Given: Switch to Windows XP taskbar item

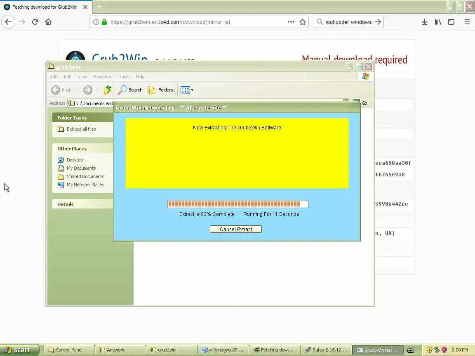Looking at the screenshot, I should tap(223, 350).
